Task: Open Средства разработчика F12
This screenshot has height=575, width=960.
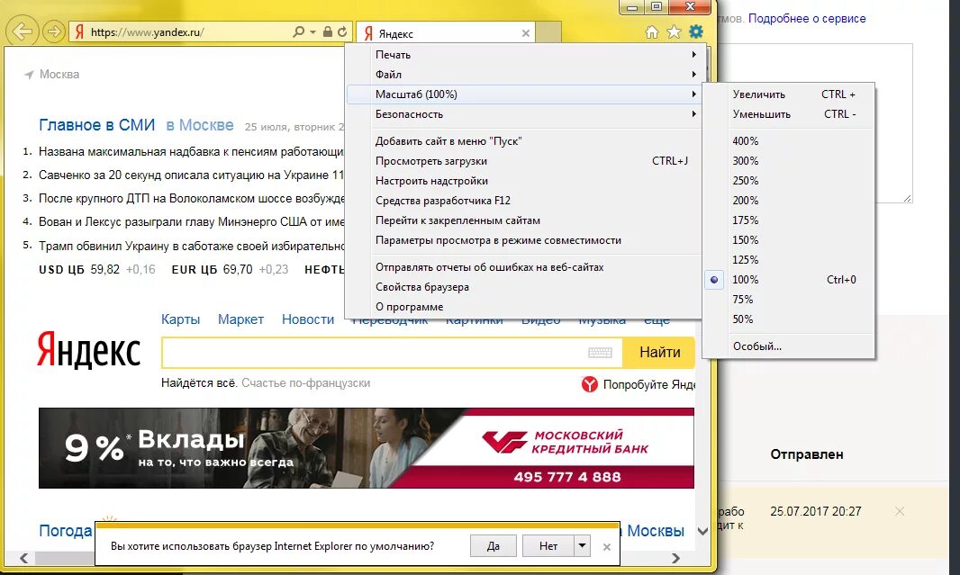Action: 524,201
